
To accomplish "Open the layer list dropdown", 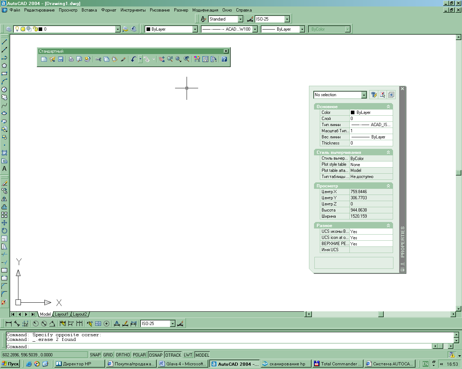I will (118, 29).
